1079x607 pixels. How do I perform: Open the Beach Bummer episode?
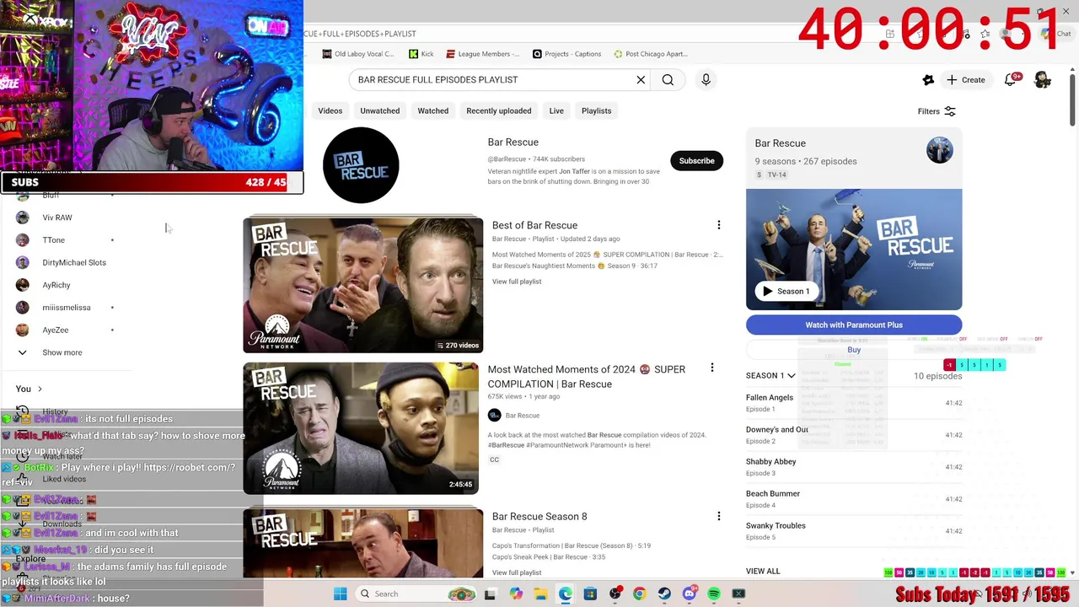854,499
